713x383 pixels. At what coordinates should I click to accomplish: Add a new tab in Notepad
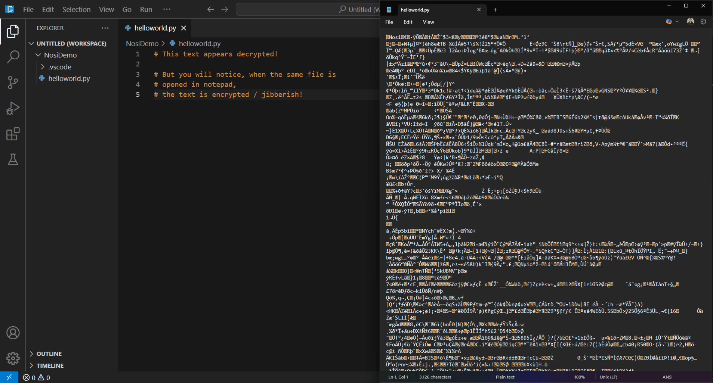[495, 10]
